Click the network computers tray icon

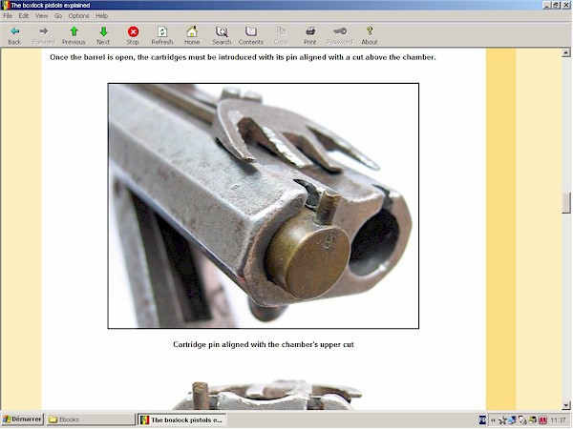pyautogui.click(x=512, y=420)
